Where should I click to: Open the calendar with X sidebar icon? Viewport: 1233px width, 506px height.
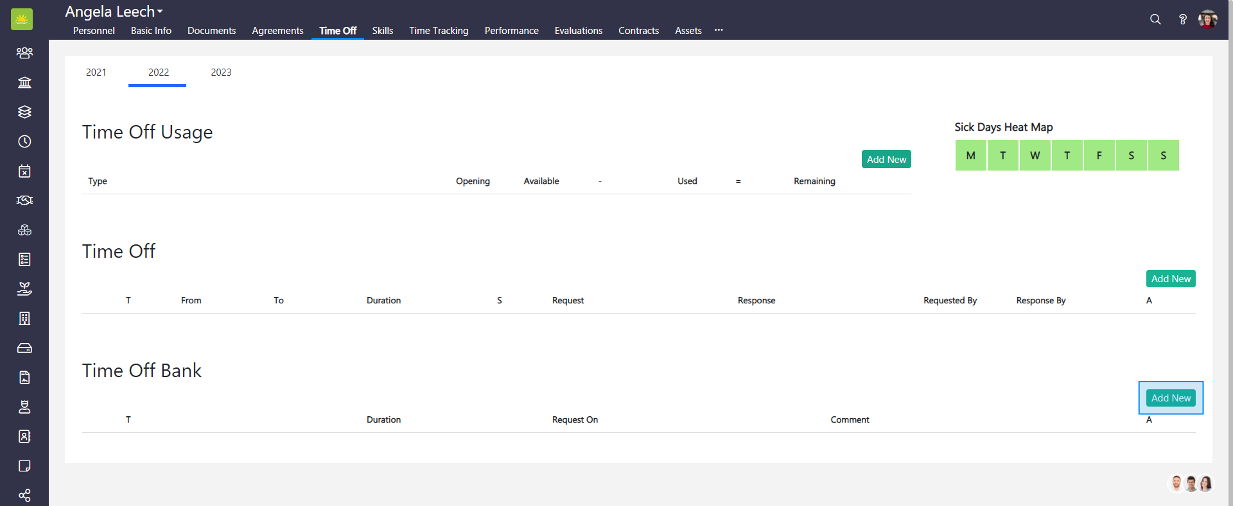coord(24,171)
